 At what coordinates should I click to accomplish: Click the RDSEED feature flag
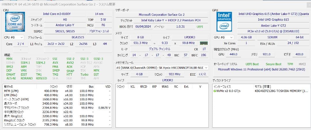click(x=41, y=78)
